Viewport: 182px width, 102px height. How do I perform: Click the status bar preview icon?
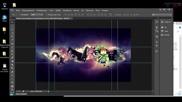pyautogui.click(x=23, y=91)
